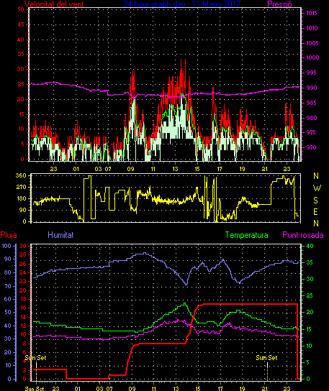Click 16 on the rain axis
This screenshot has height=391, width=329.
[23, 308]
